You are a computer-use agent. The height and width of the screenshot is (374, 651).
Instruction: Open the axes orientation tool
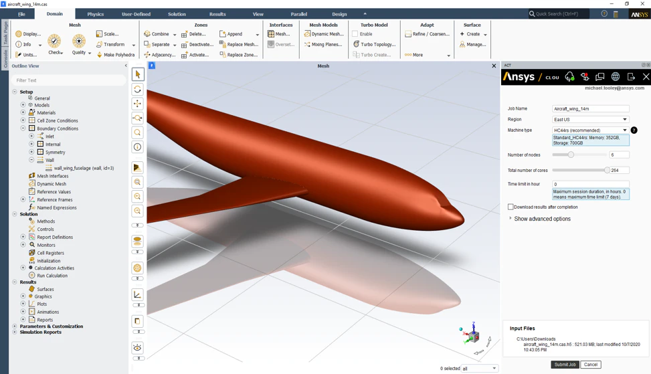pos(138,294)
